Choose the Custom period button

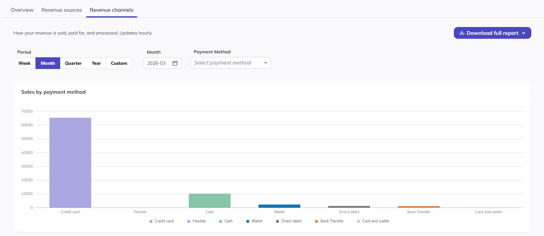point(119,63)
